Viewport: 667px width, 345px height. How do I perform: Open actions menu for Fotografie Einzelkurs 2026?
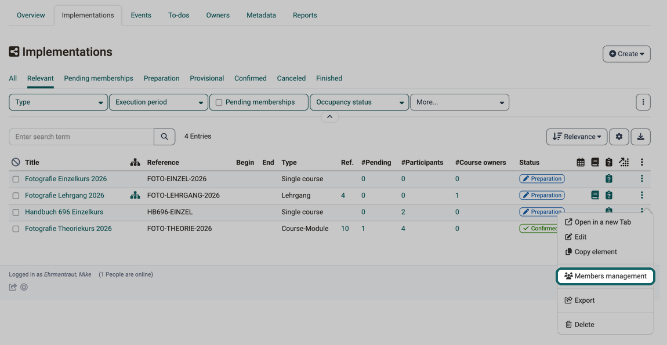(642, 179)
